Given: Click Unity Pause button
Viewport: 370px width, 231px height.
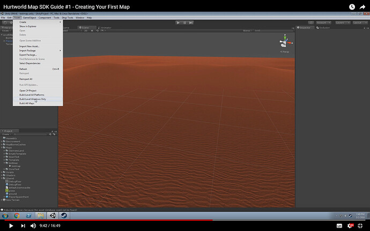Looking at the screenshot, I should pyautogui.click(x=184, y=23).
